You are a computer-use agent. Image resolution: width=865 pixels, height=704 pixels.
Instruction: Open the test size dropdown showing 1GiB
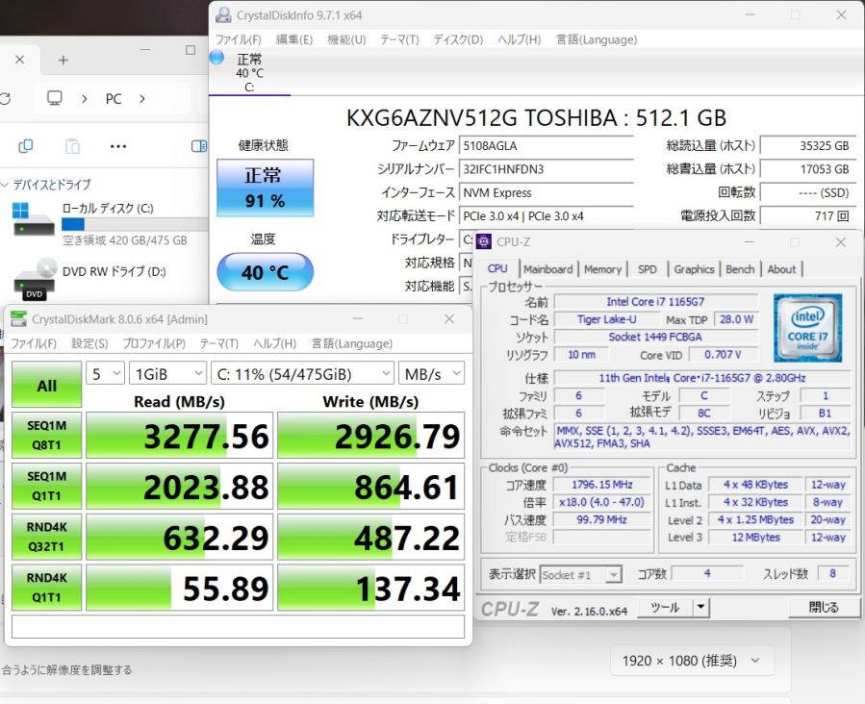[167, 374]
